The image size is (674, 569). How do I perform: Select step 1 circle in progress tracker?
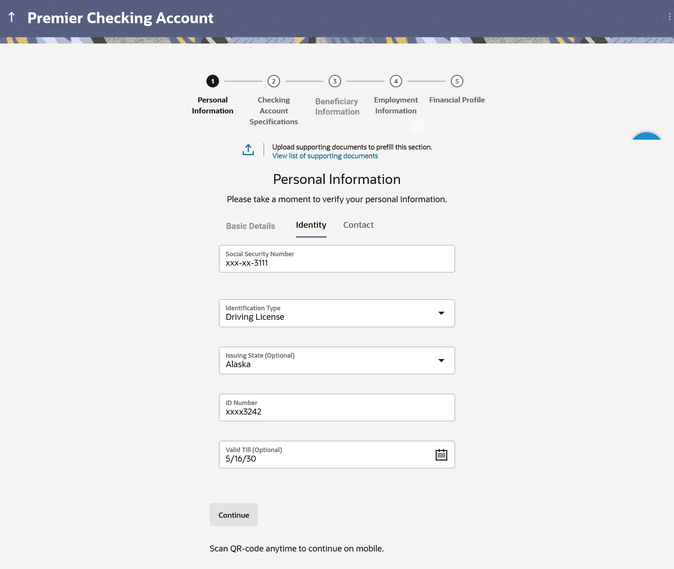pos(212,81)
